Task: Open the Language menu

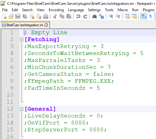Action: 76,10
